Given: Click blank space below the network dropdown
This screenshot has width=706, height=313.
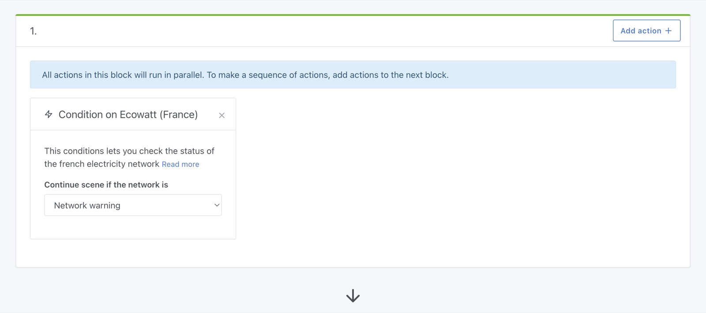Looking at the screenshot, I should point(132,227).
